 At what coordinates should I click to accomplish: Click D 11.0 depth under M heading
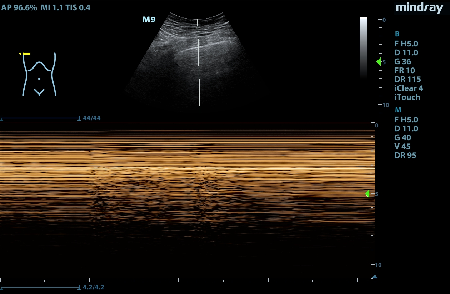pos(406,128)
